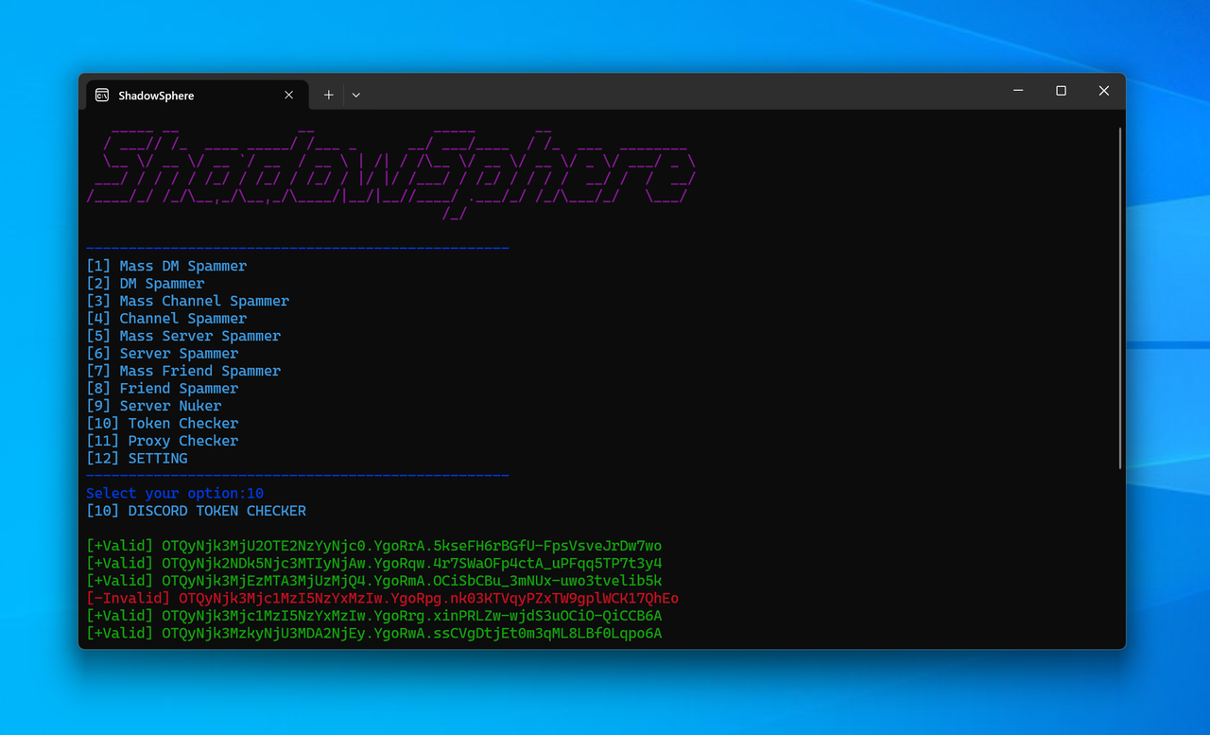The image size is (1210, 735).
Task: Click the '[1] Mass DM Spammer' line
Action: point(166,266)
